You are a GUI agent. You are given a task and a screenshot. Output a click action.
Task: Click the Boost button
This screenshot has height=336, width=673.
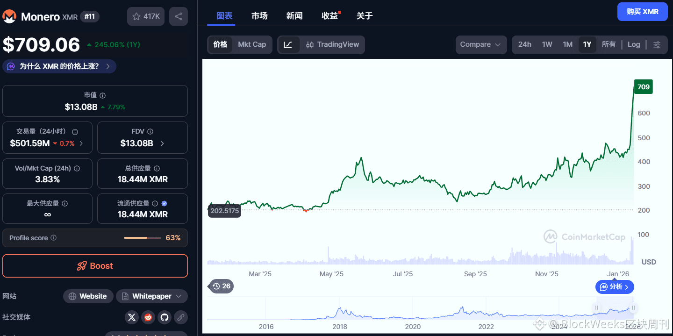[95, 266]
